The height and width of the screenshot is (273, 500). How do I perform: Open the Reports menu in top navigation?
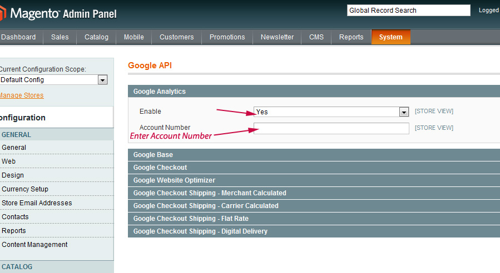(351, 37)
